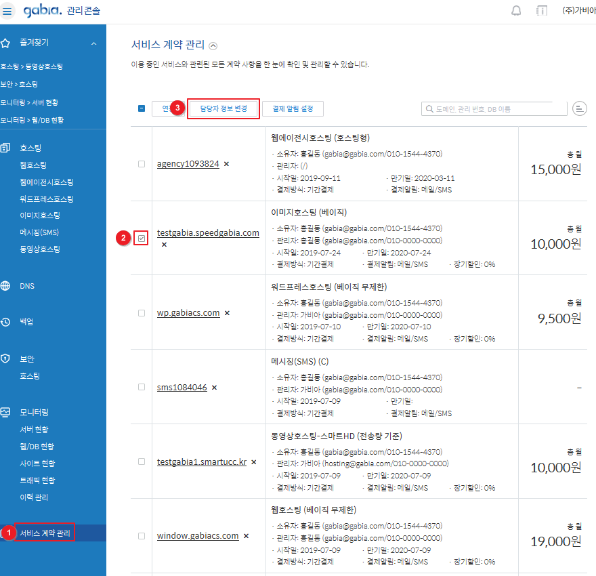Open favorite 모니터링 > 서버 현황
The height and width of the screenshot is (576, 596).
coord(29,102)
